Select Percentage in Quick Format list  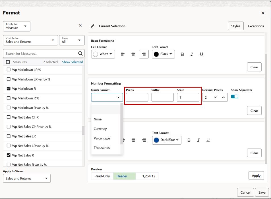(106, 138)
